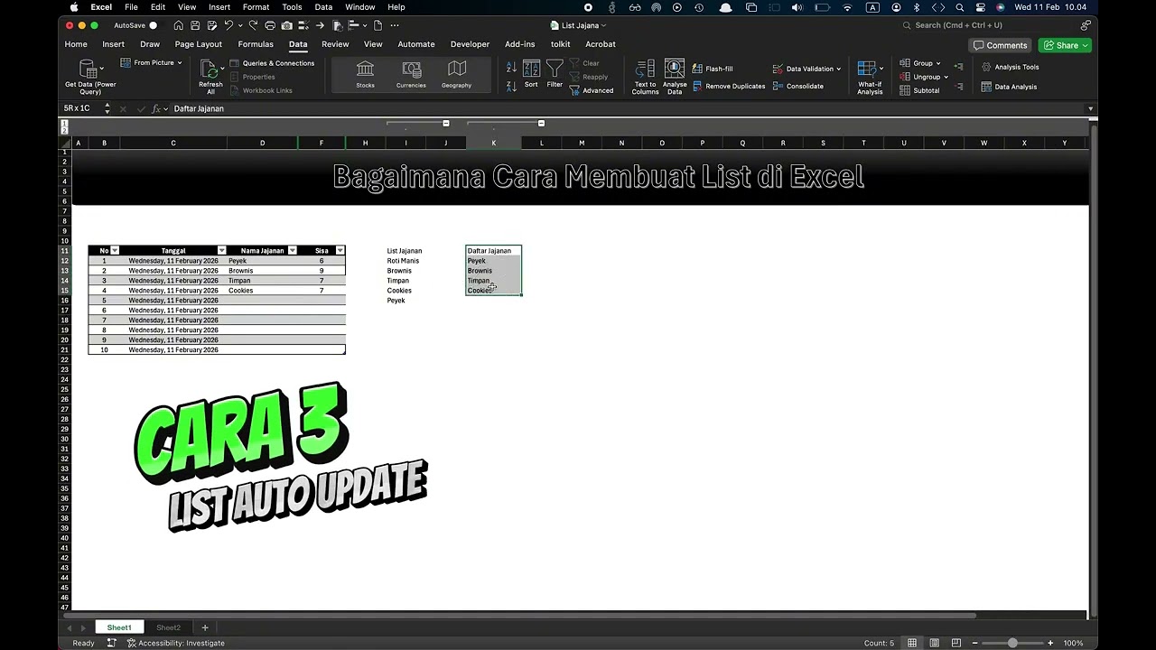Click the Save icon in title bar
1156x650 pixels.
pos(195,25)
